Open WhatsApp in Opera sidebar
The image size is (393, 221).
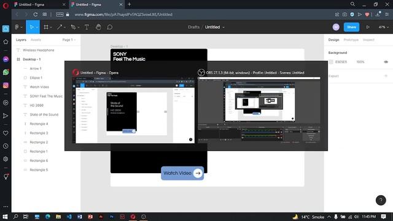[6, 72]
